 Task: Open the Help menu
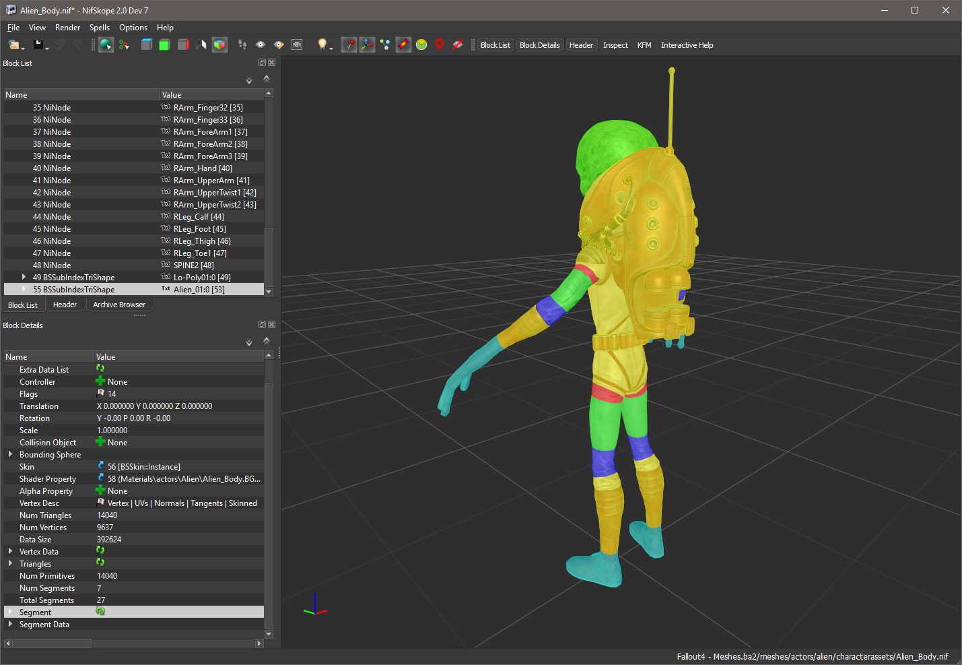click(x=165, y=28)
